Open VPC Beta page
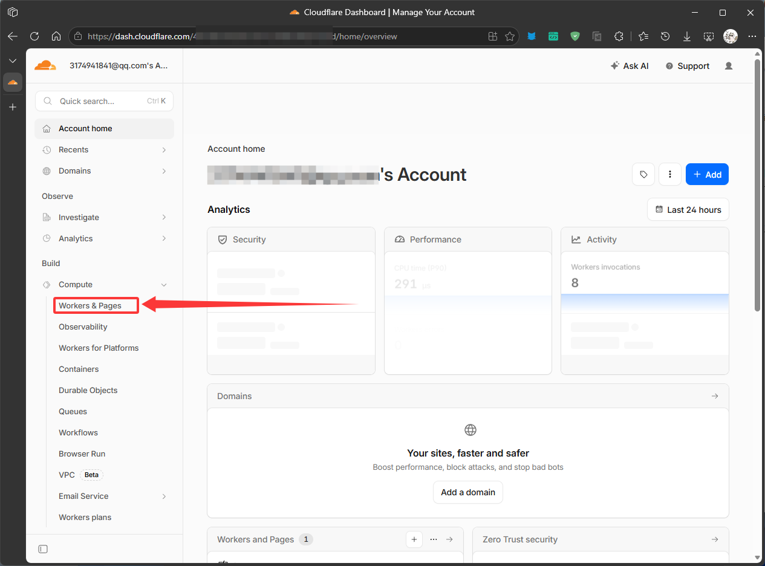The width and height of the screenshot is (765, 566). (80, 475)
